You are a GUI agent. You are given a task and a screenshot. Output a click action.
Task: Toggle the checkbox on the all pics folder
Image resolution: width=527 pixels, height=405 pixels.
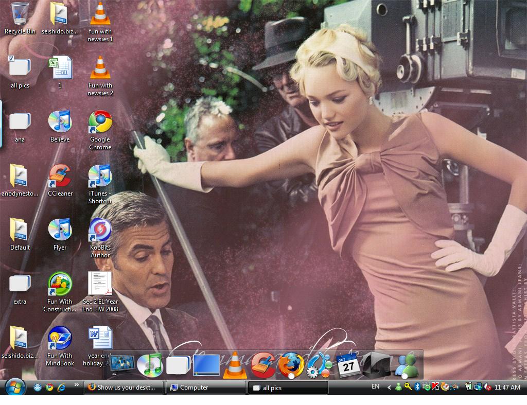tap(11, 59)
